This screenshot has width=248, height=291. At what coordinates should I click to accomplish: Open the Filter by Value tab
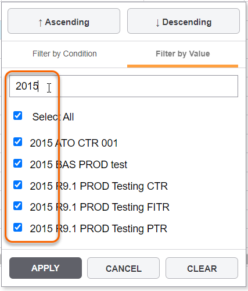pyautogui.click(x=183, y=54)
